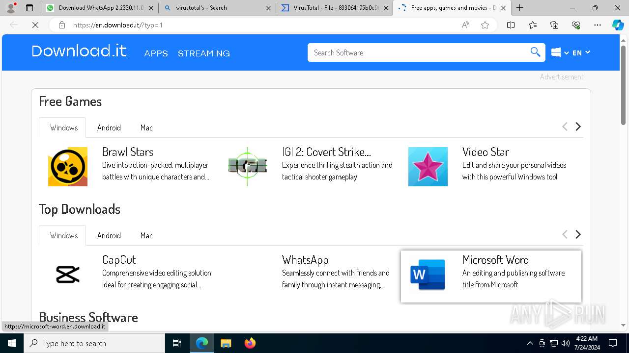Add this page to favorites
This screenshot has width=629, height=353.
click(485, 25)
